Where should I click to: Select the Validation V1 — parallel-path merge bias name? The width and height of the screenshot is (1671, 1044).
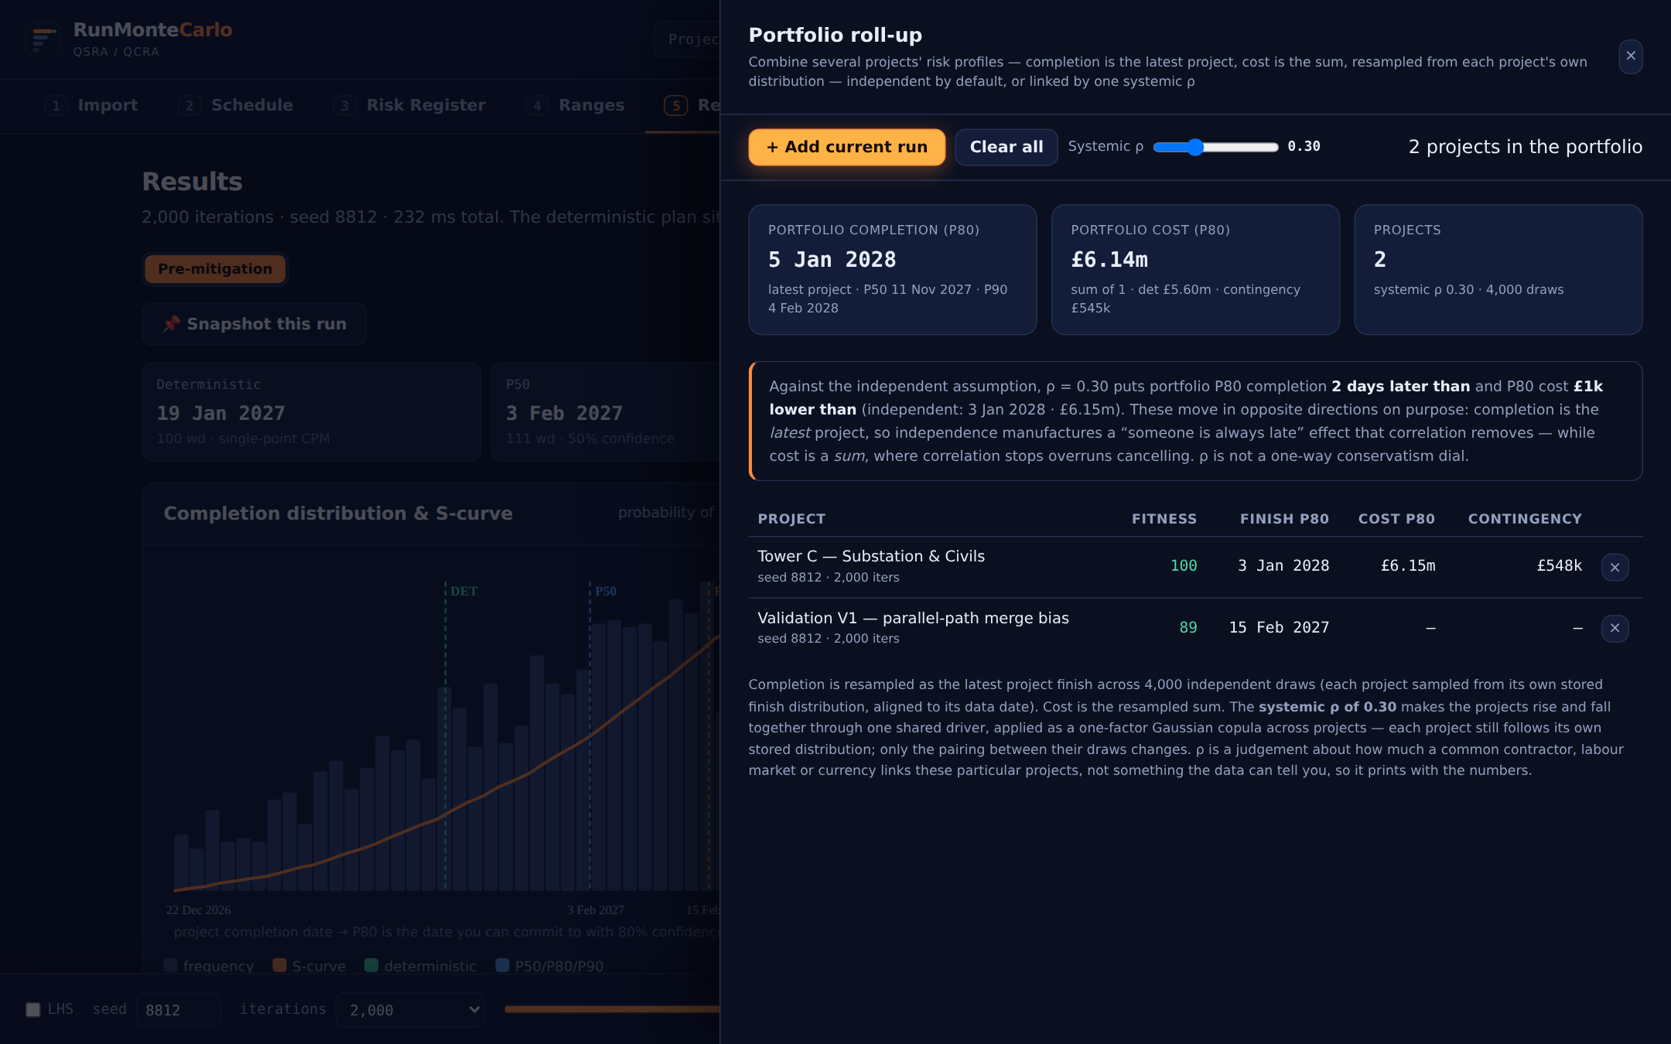tap(913, 618)
